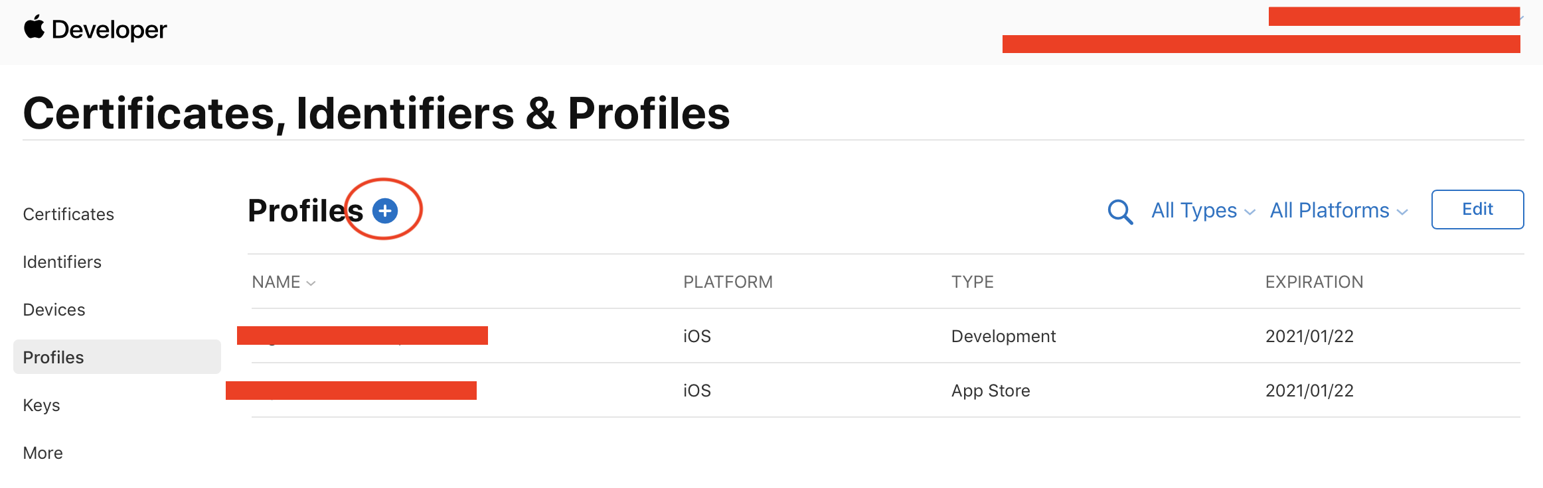
Task: Click the Development type cell
Action: (x=1003, y=336)
